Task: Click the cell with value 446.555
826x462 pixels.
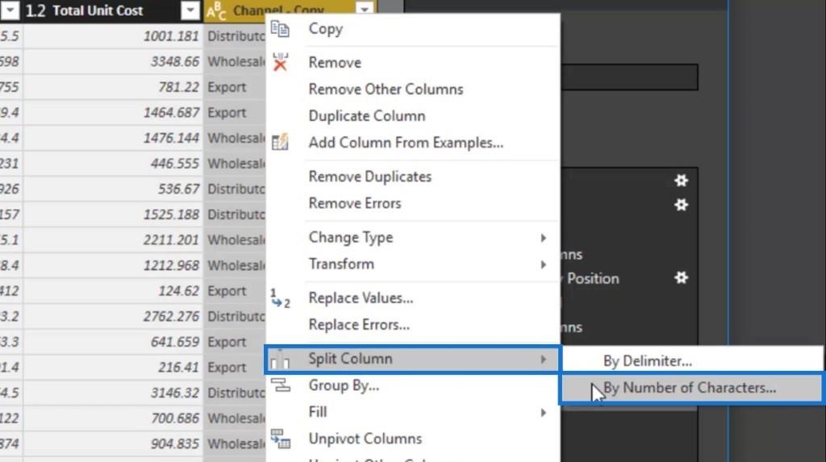Action: pyautogui.click(x=112, y=164)
